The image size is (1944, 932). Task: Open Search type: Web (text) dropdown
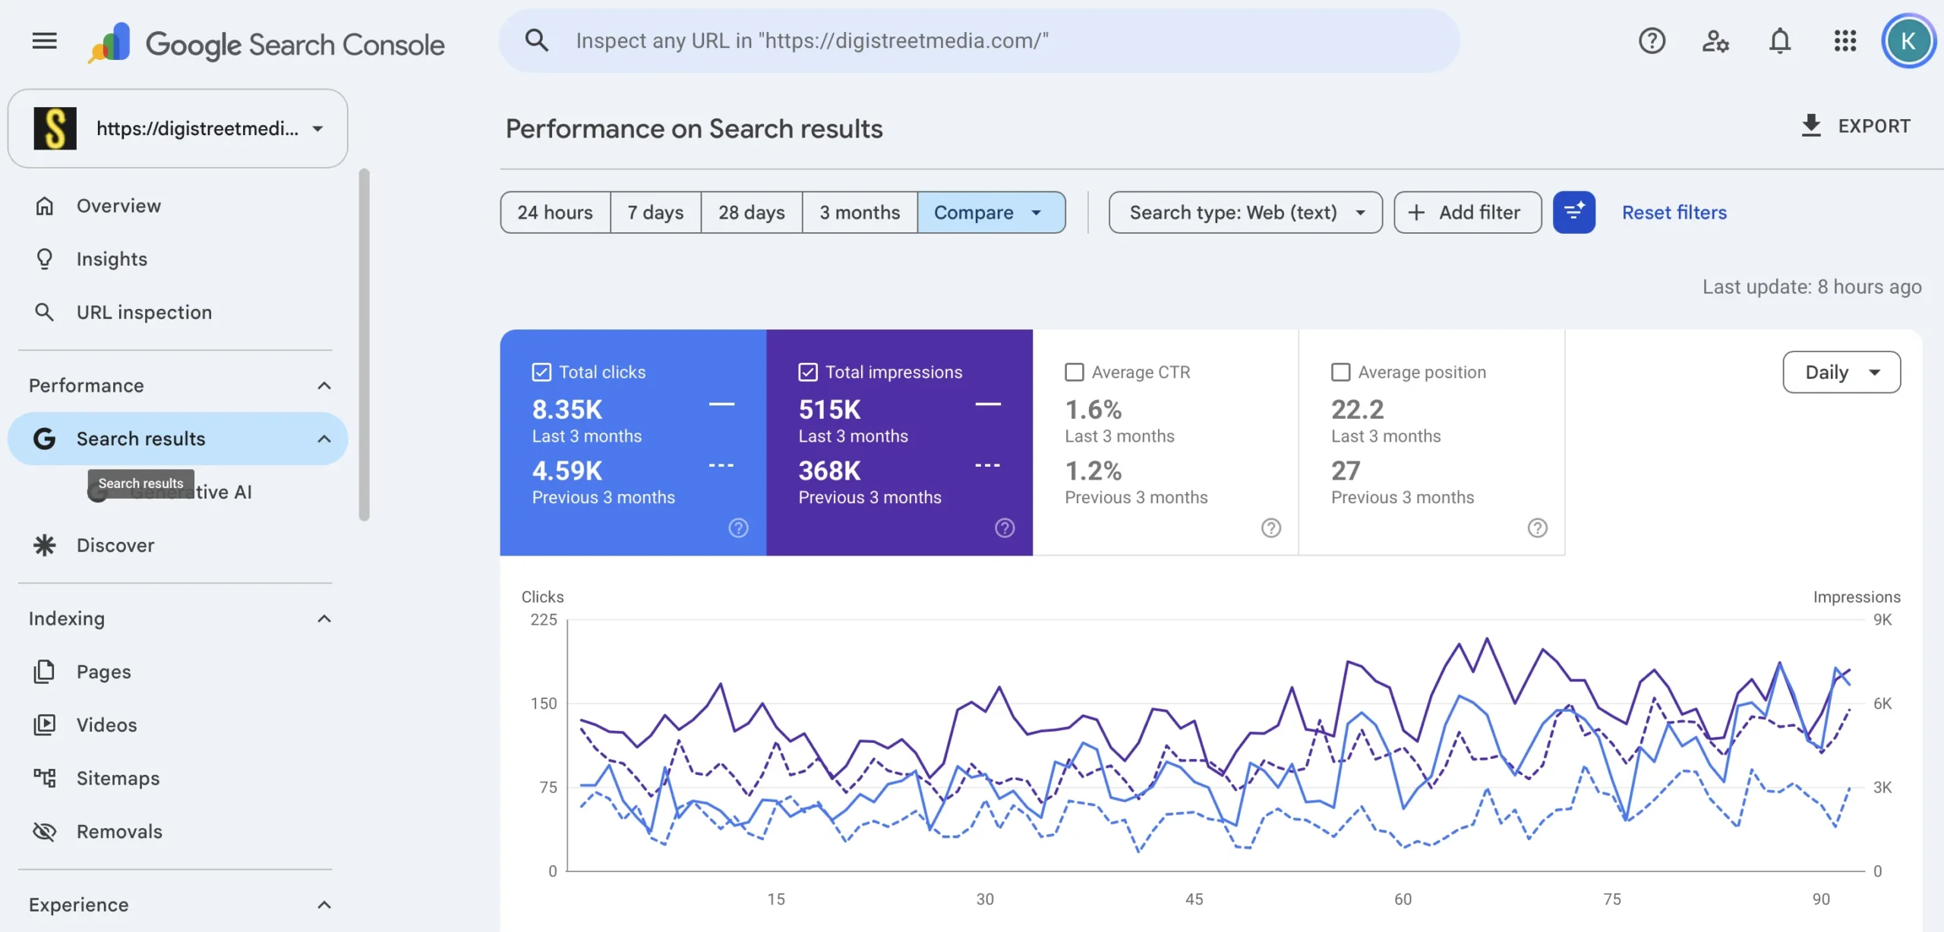pos(1245,213)
